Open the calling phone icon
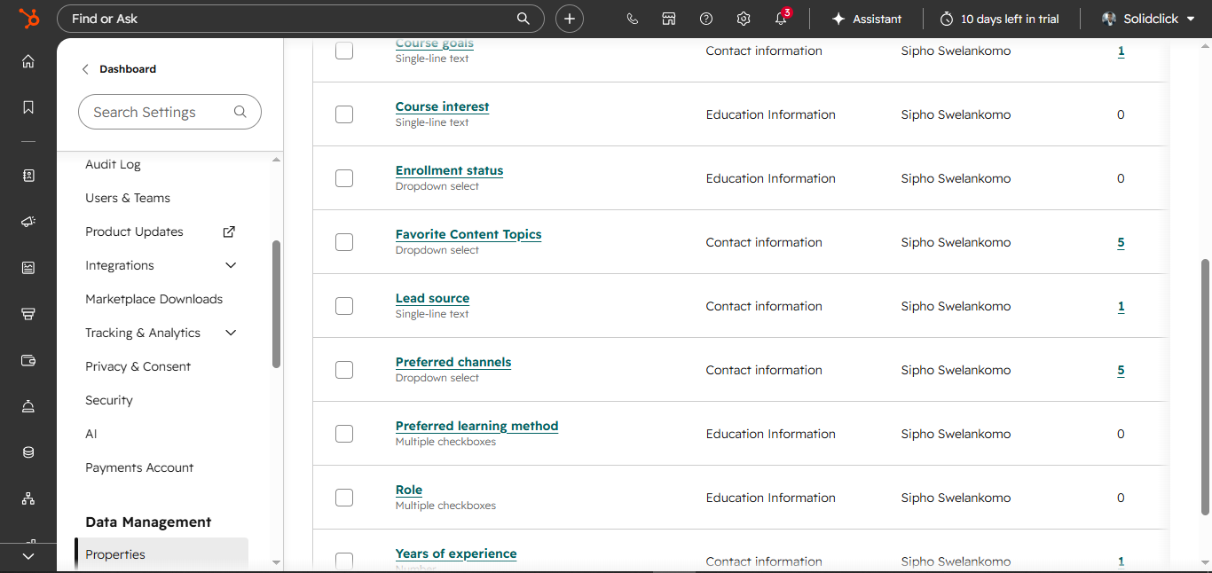The height and width of the screenshot is (573, 1212). click(632, 19)
